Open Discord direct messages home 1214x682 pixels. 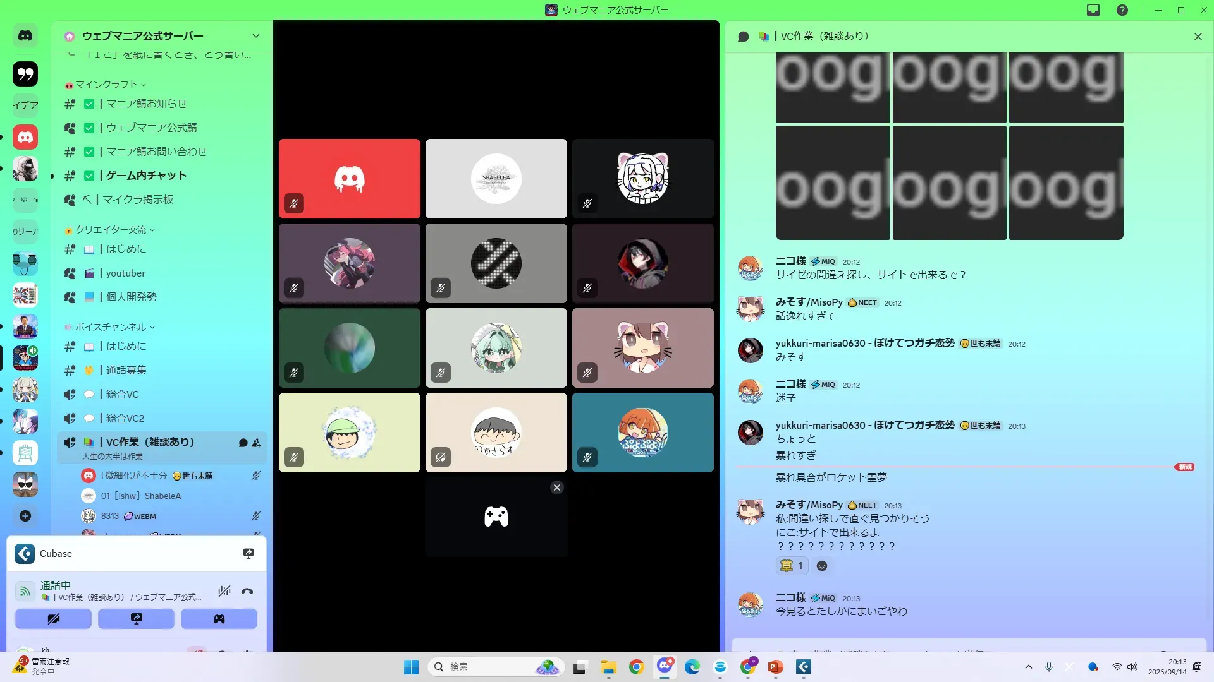click(x=25, y=36)
